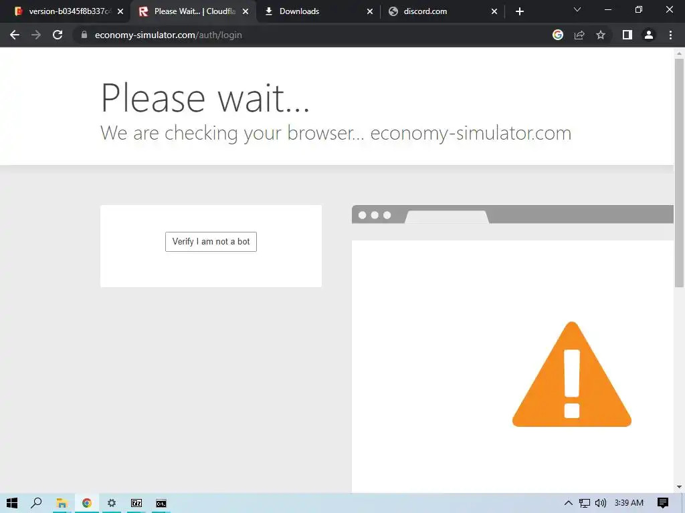Image resolution: width=685 pixels, height=513 pixels.
Task: Click the share page icon
Action: (579, 35)
